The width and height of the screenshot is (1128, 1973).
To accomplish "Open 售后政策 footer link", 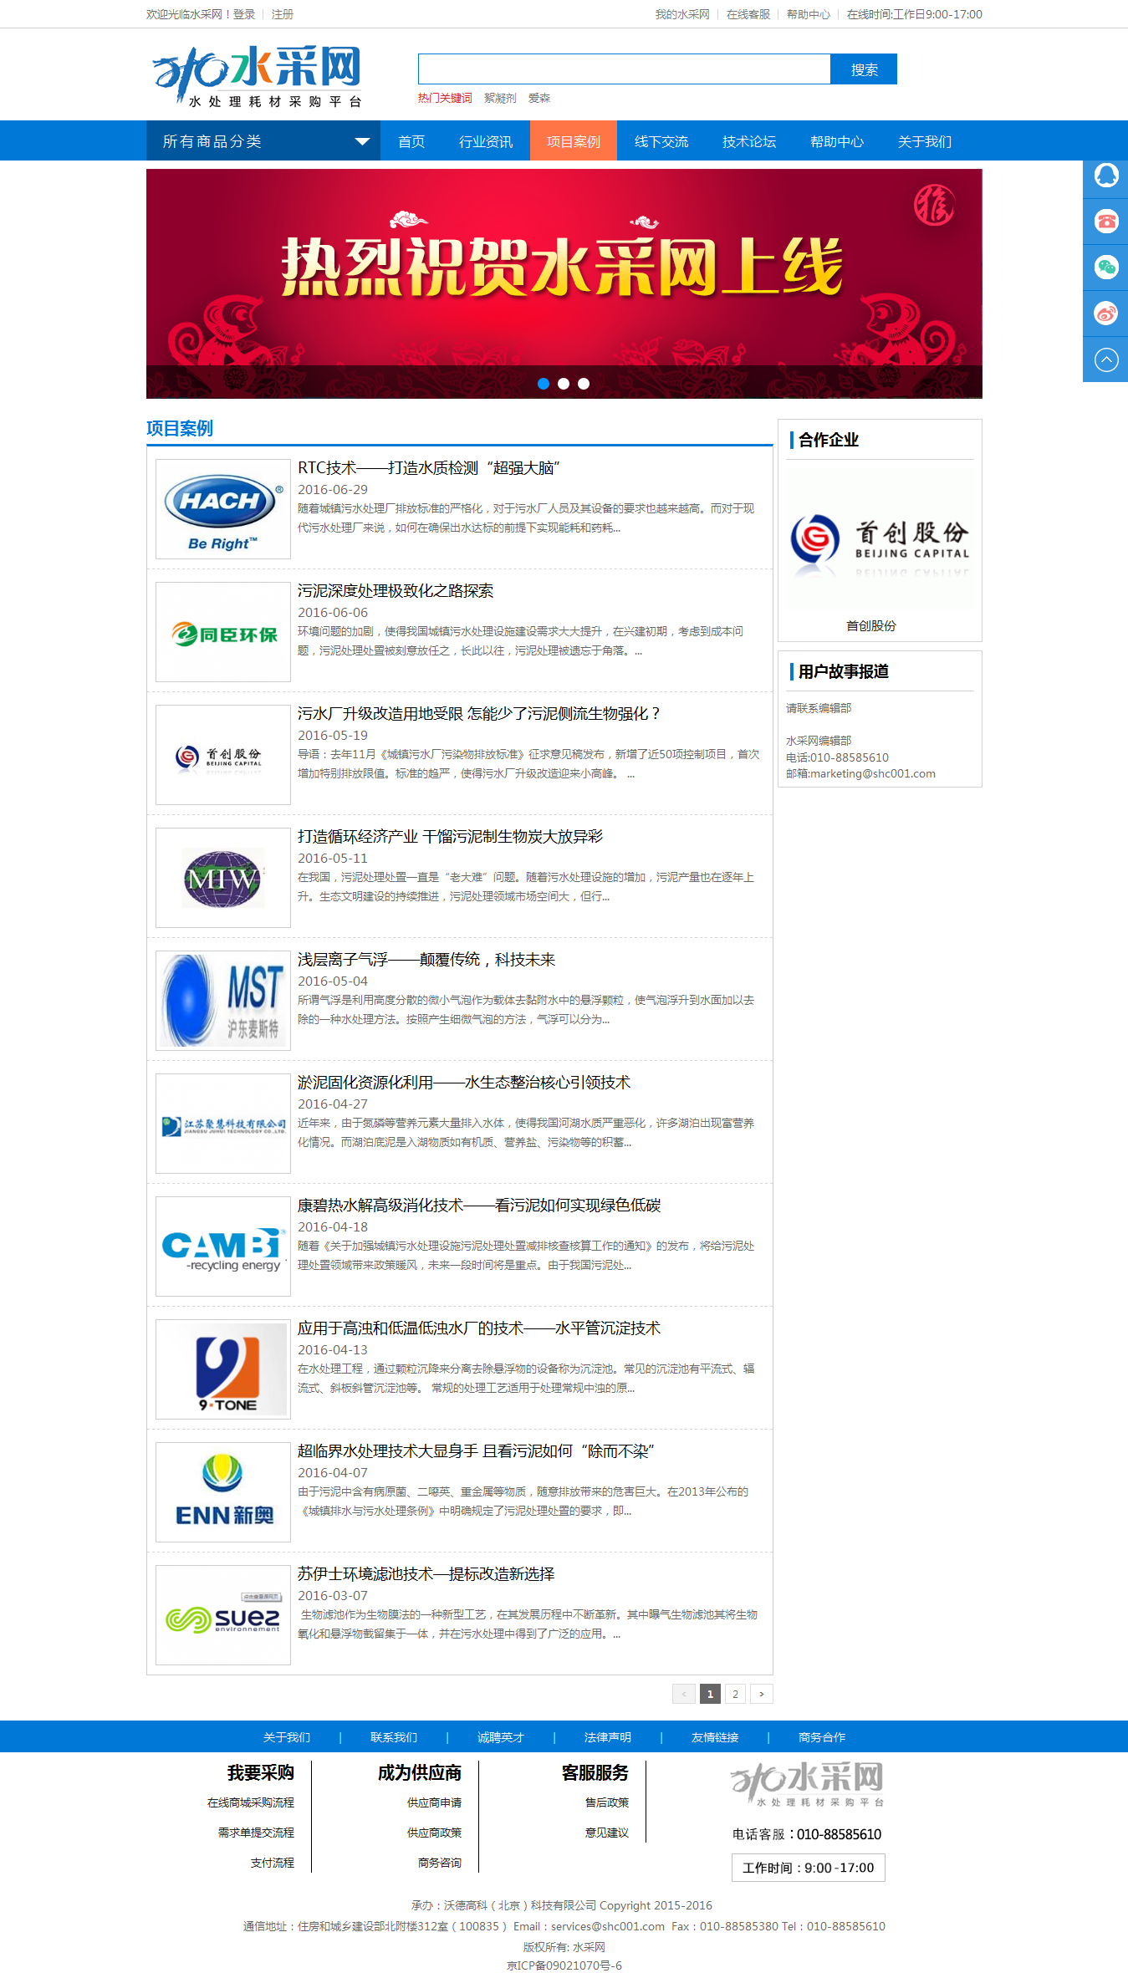I will coord(607,1802).
